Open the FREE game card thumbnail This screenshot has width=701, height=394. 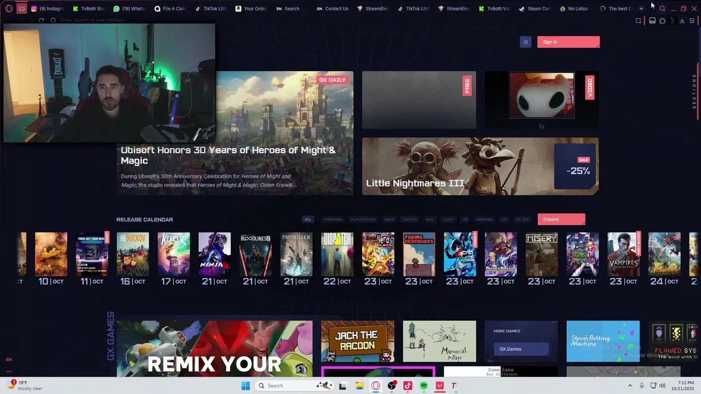[x=419, y=100]
